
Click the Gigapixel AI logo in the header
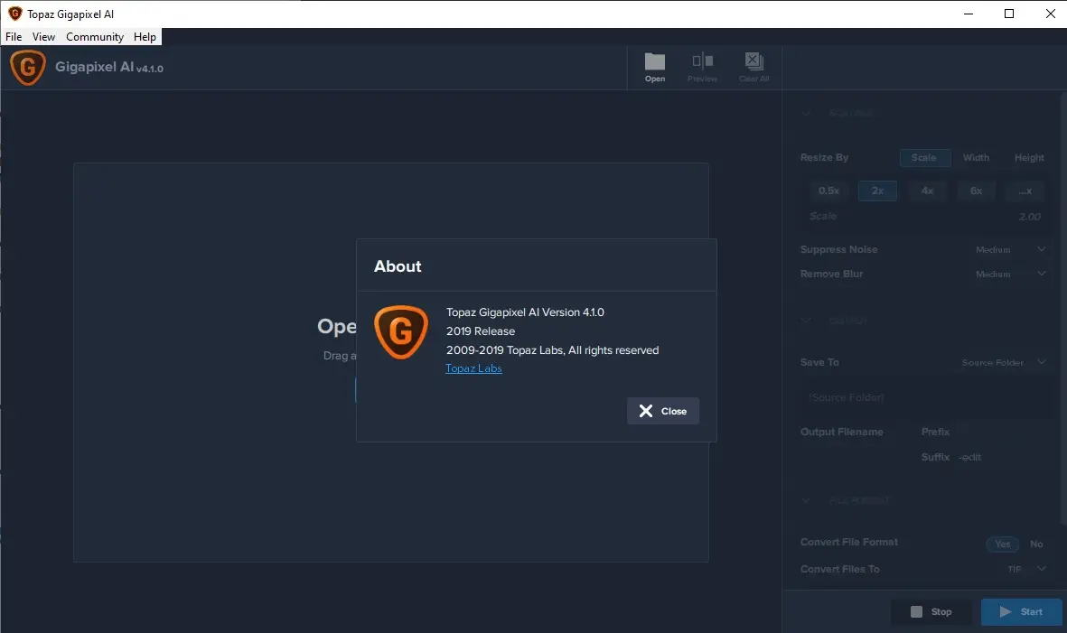[x=28, y=68]
